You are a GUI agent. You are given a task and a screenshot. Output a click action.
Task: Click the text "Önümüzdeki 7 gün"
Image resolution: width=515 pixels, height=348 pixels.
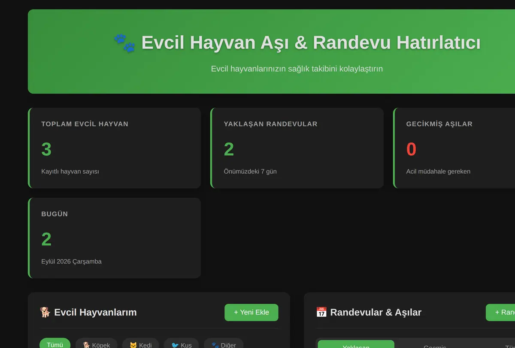tap(250, 171)
